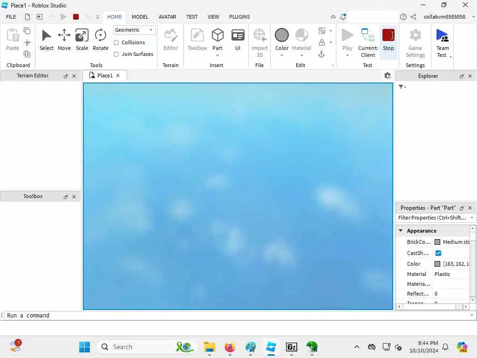Screen dimensions: 477x358
Task: Expand the Color dropdown arrow
Action: [x=282, y=55]
